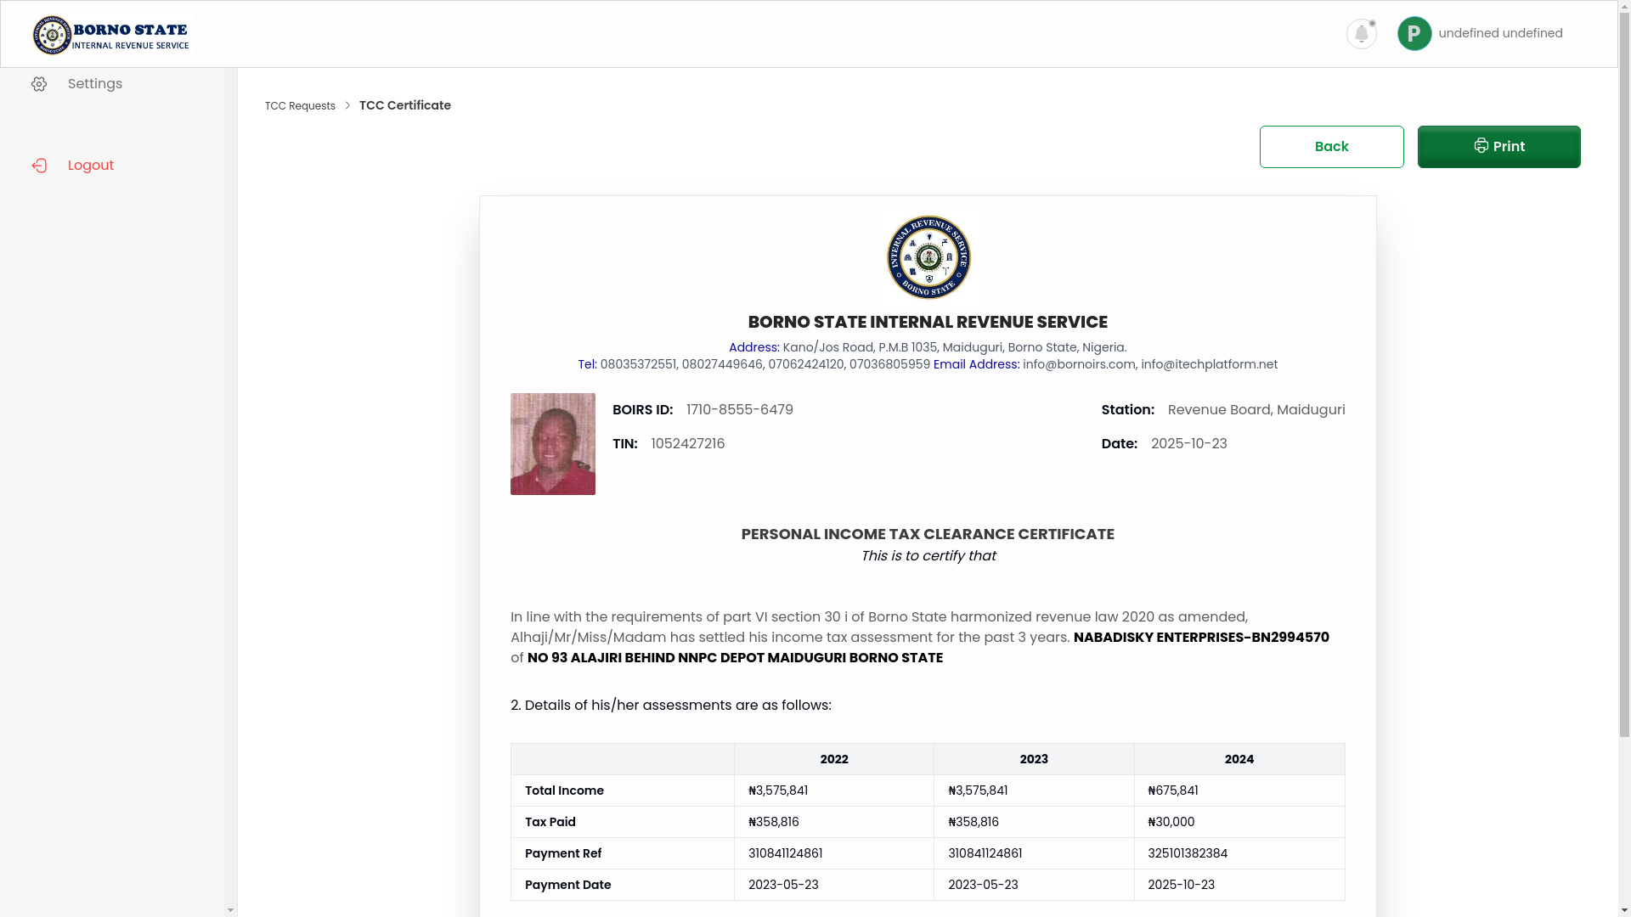The height and width of the screenshot is (917, 1631).
Task: Click the 2024 column header
Action: tap(1239, 759)
